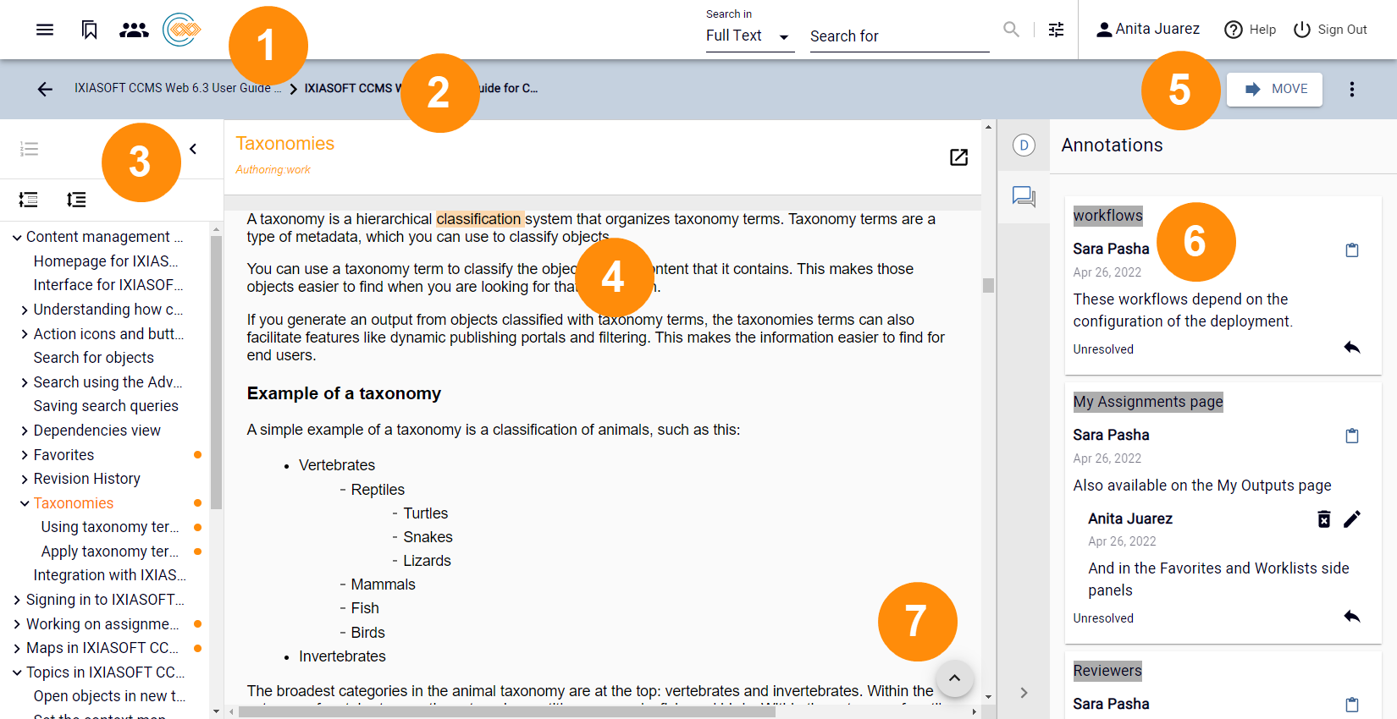Open Maps in IXIASOFT CC... item
The height and width of the screenshot is (719, 1397).
(x=102, y=648)
